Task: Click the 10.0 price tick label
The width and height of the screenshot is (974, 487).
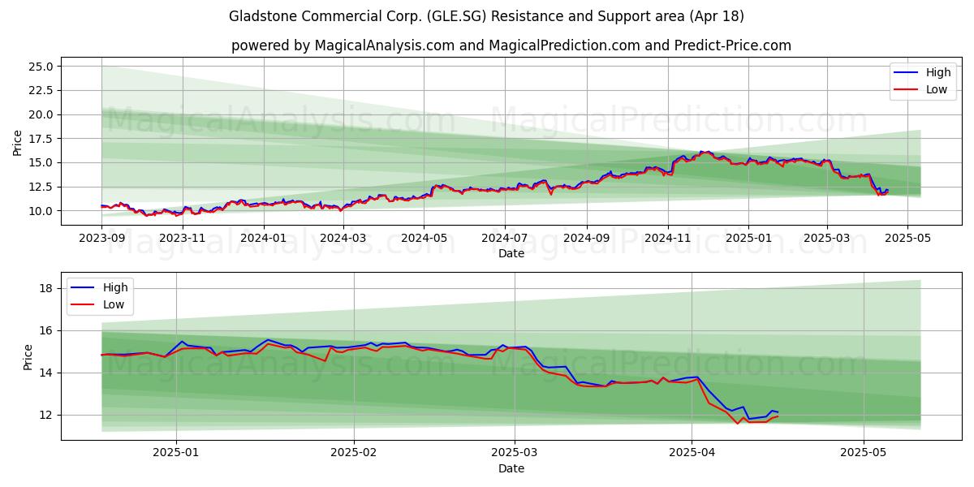Action: pyautogui.click(x=41, y=211)
